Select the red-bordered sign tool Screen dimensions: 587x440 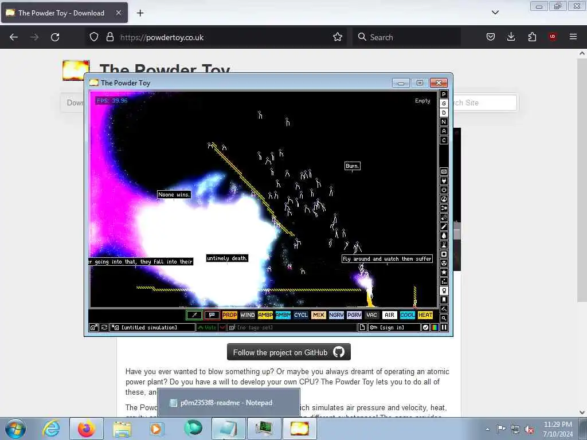212,315
